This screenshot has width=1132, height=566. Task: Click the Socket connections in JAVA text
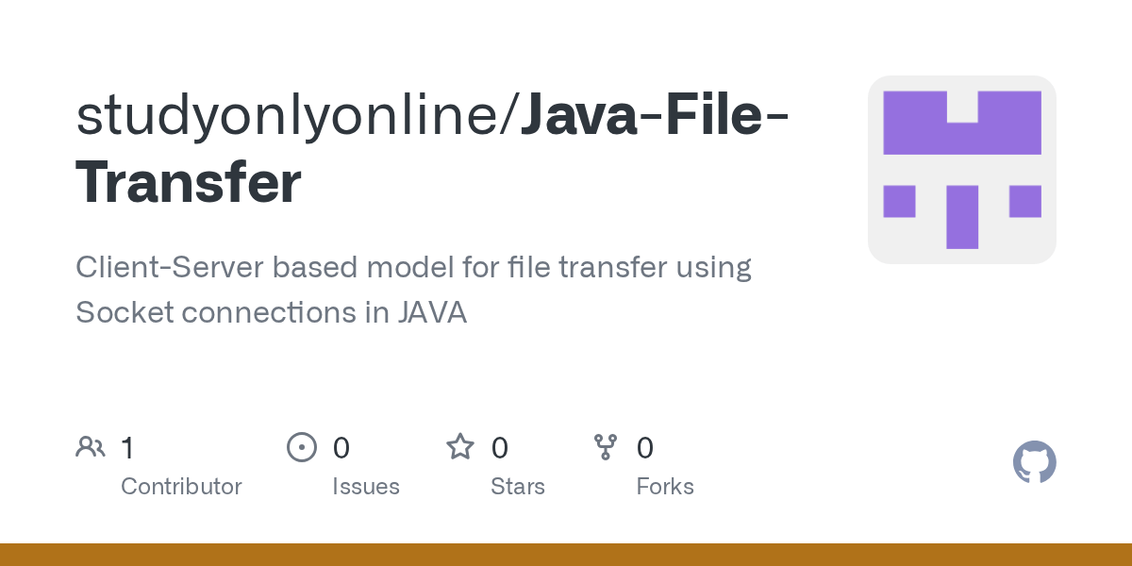[x=272, y=312]
